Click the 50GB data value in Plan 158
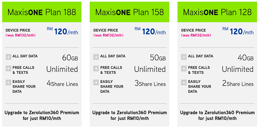This screenshot has width=259, height=129. coord(158,58)
